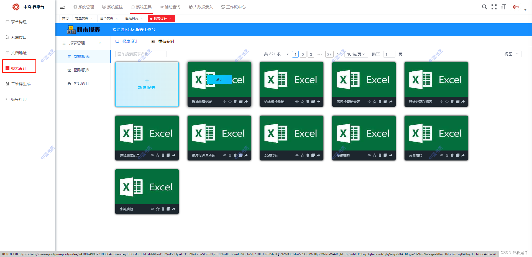Open the 辅助查询 top menu
This screenshot has width=532, height=257.
tap(170, 7)
